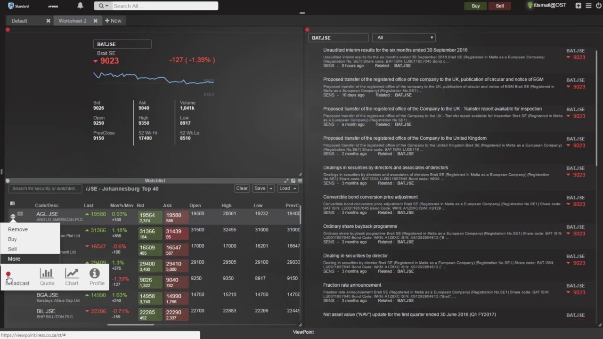Screen dimensions: 603x339
Task: Choose Remove from the context menu
Action: pos(18,229)
